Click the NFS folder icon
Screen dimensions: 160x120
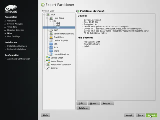(51, 44)
